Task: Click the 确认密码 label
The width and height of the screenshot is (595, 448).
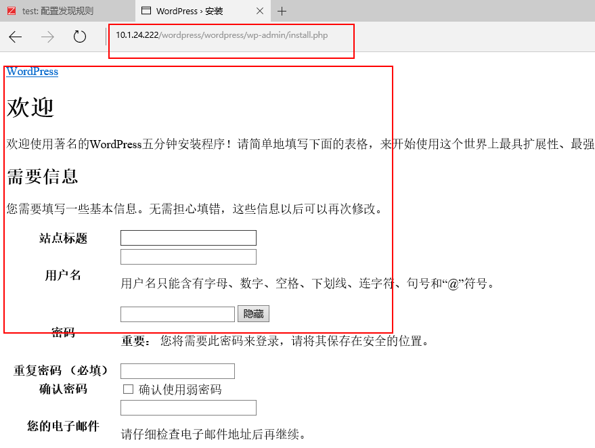Action: click(64, 389)
